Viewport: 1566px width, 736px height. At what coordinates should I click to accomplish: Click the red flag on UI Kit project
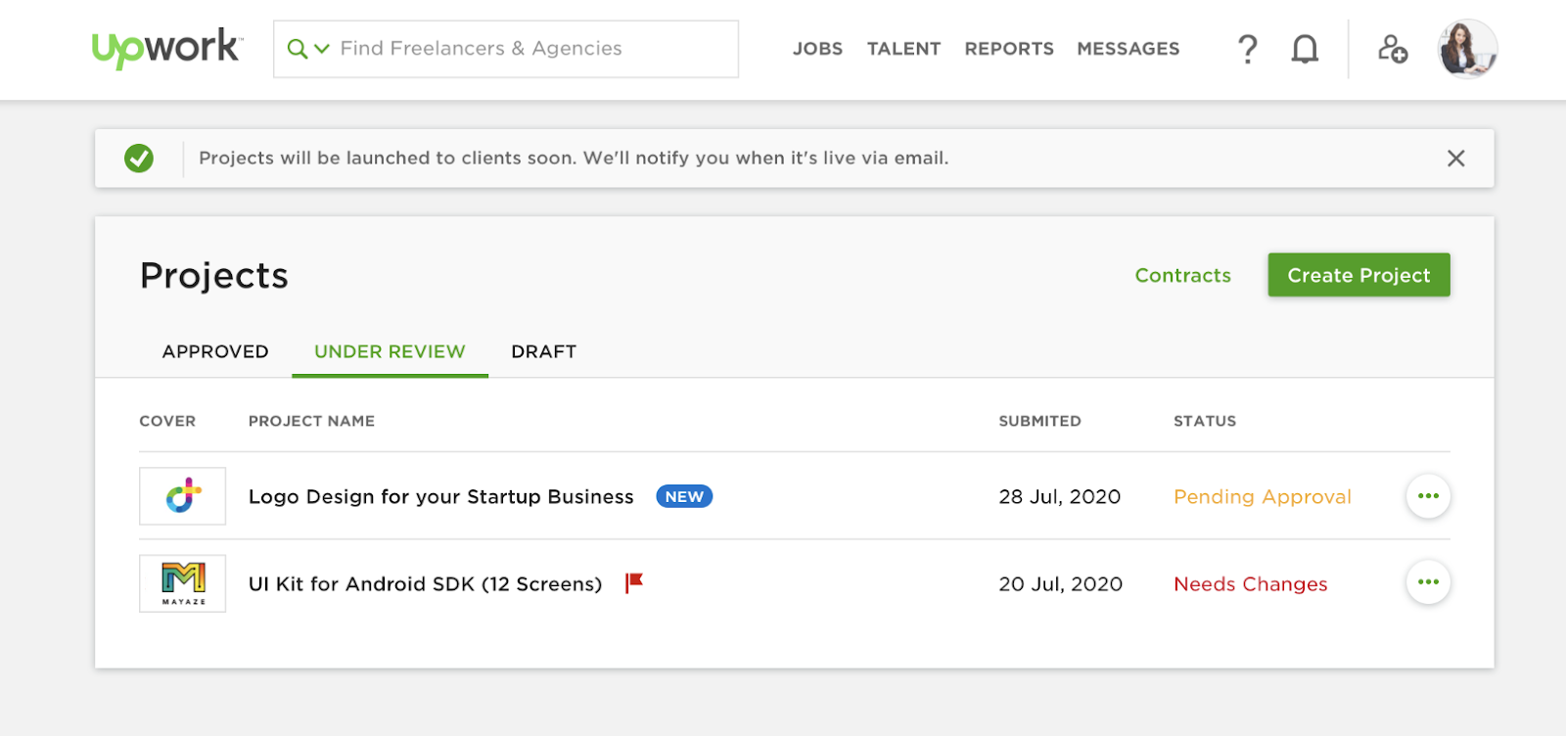pos(634,583)
